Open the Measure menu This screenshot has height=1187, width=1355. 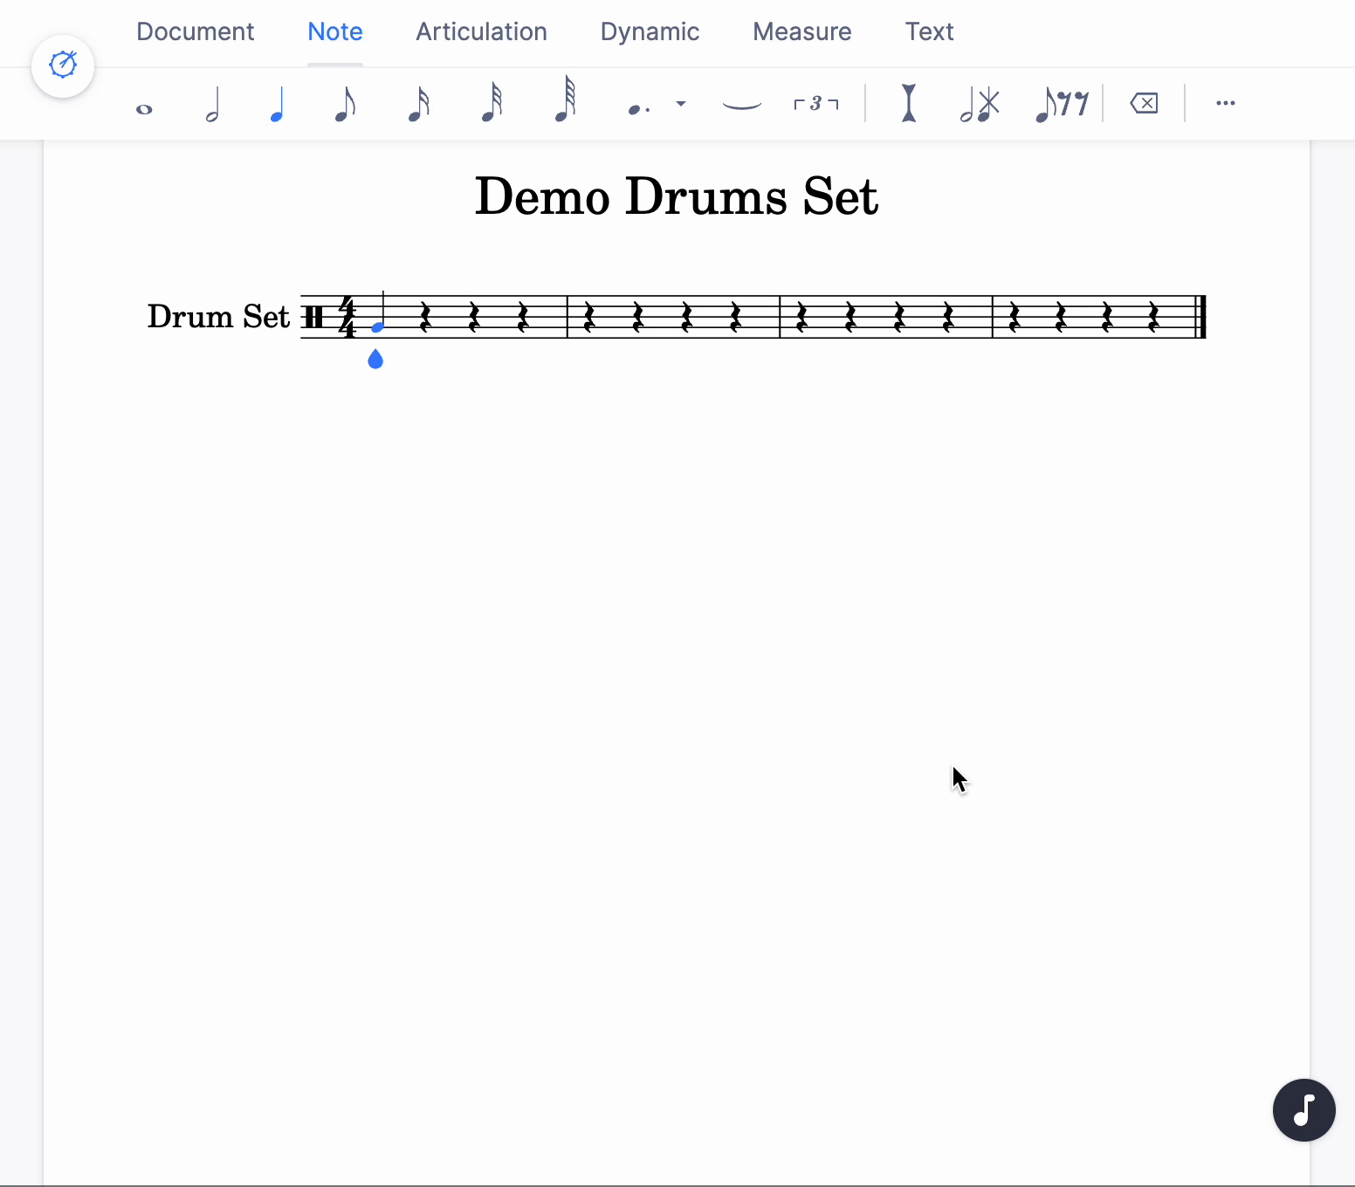(x=801, y=31)
